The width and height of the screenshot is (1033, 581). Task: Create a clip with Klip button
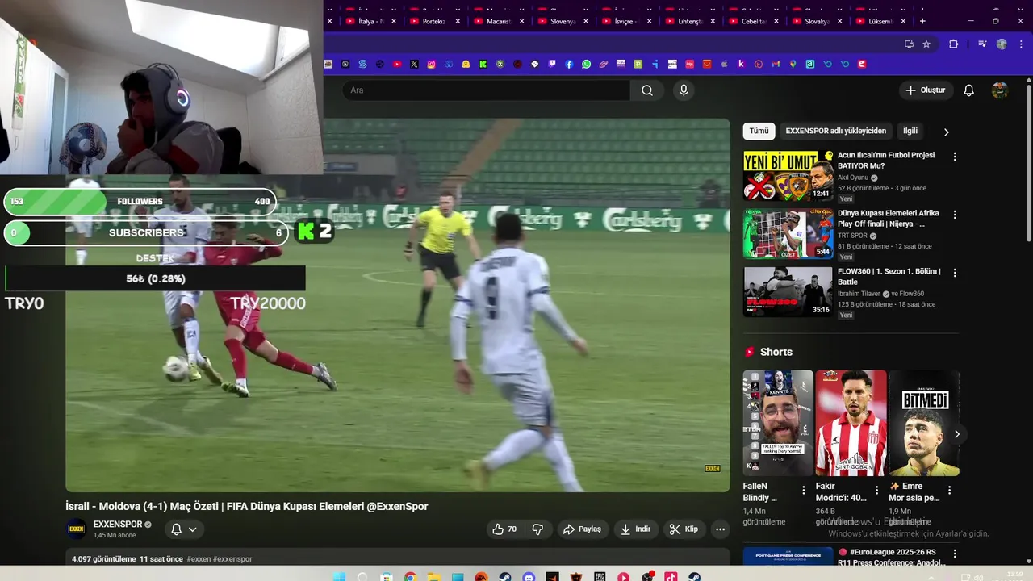click(684, 529)
